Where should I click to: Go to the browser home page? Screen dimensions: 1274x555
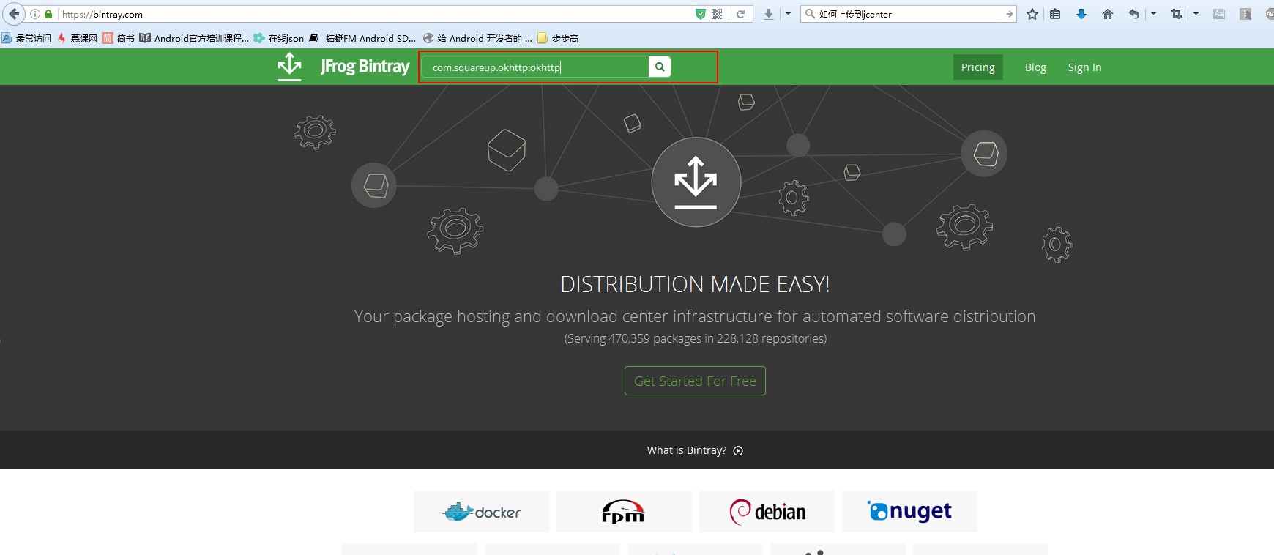click(1108, 14)
